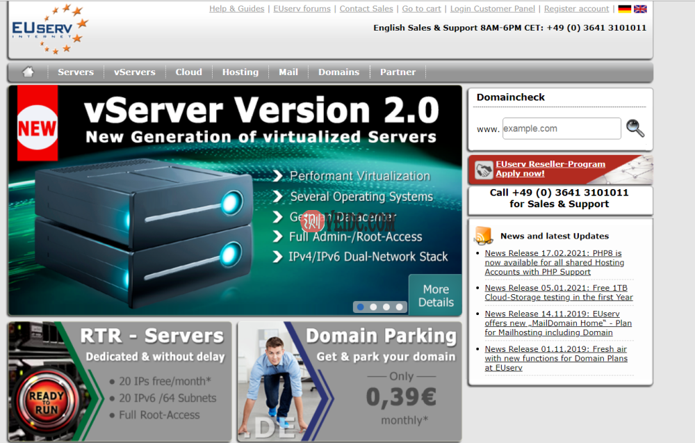Open the Domains menu
695x443 pixels.
coord(338,71)
